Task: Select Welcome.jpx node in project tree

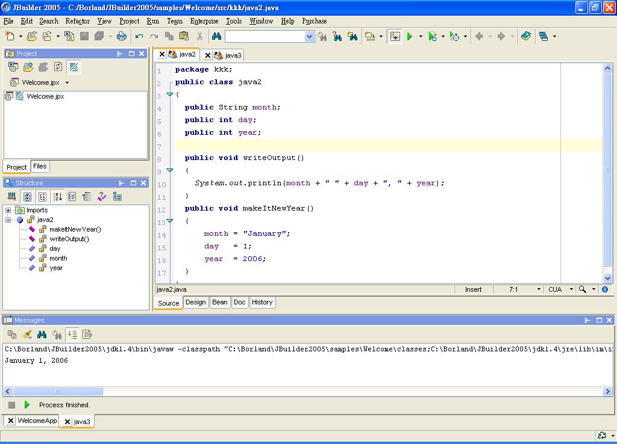Action: click(x=45, y=97)
